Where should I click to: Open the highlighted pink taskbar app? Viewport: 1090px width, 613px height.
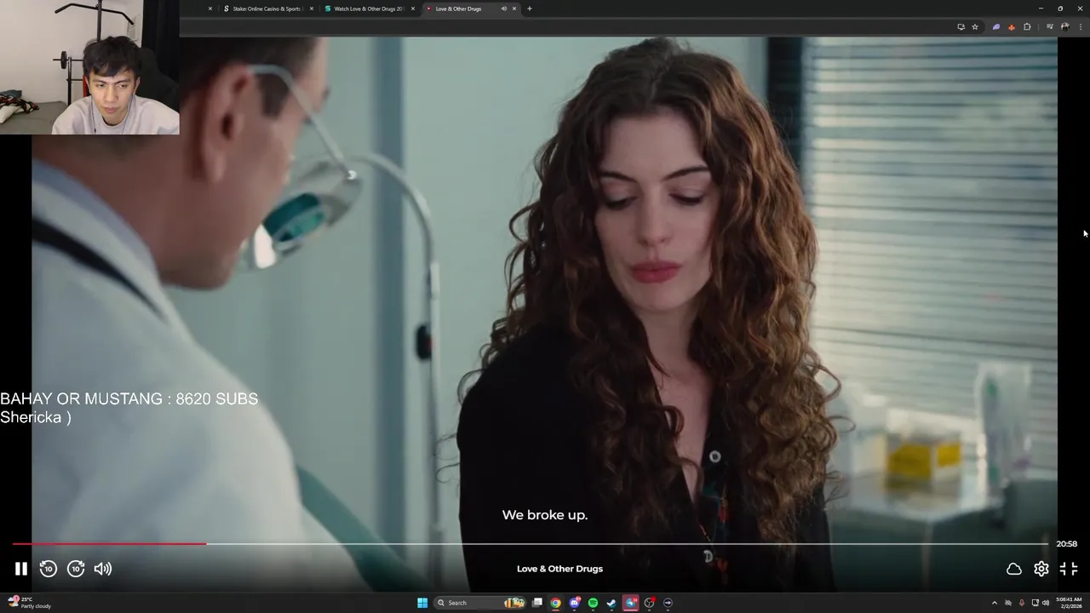tap(630, 603)
